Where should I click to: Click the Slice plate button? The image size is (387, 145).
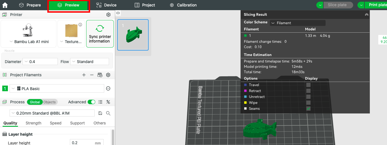click(338, 5)
